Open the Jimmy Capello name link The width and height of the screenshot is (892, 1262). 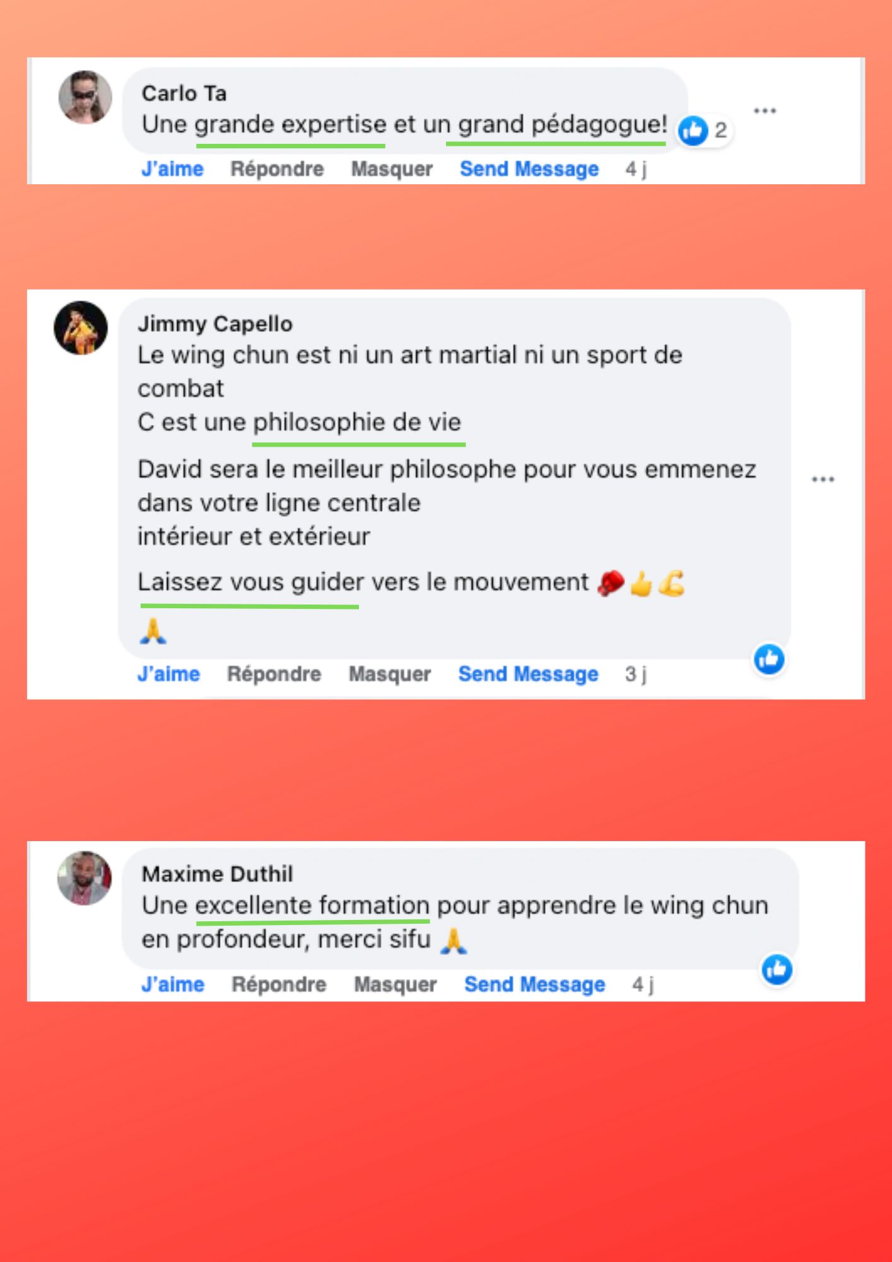tap(215, 324)
